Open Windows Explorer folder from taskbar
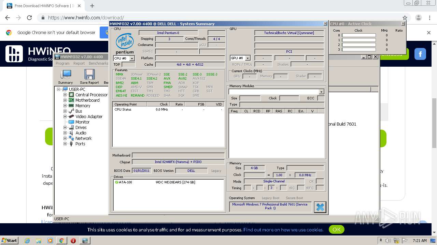 click(39, 240)
